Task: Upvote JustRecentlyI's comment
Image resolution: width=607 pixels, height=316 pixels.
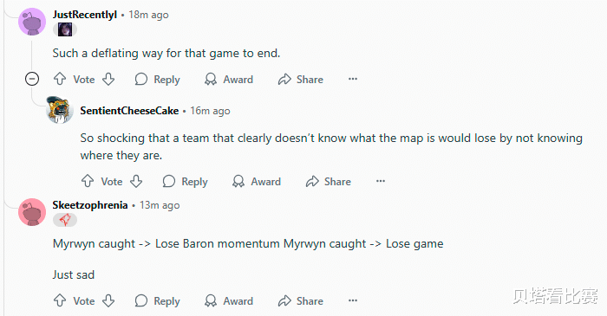Action: tap(60, 79)
